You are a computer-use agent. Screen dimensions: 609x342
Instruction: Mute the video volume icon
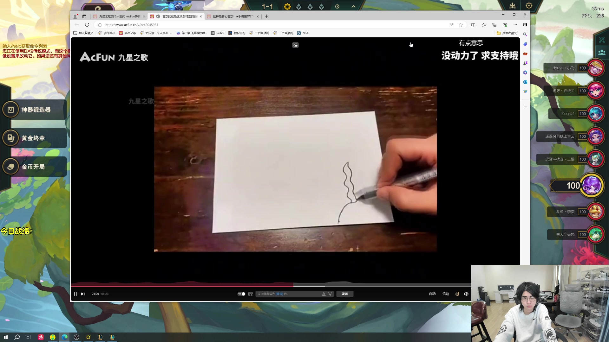(x=466, y=294)
